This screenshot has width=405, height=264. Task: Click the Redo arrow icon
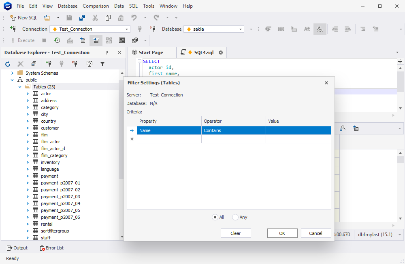[x=156, y=18]
